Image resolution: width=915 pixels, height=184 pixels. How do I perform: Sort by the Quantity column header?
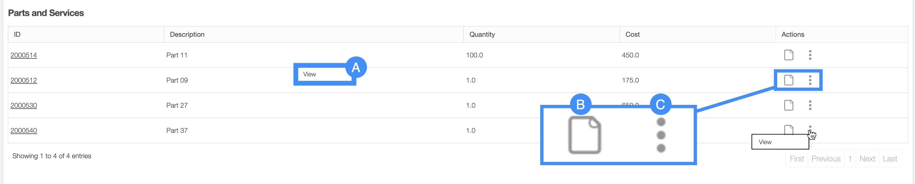pos(482,35)
